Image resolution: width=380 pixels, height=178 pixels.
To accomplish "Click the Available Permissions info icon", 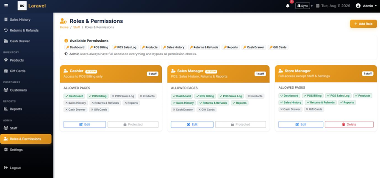I will (x=66, y=41).
